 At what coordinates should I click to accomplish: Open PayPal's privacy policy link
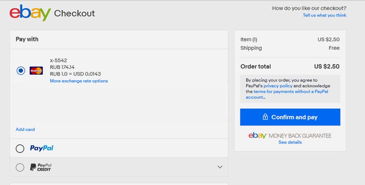(x=278, y=86)
